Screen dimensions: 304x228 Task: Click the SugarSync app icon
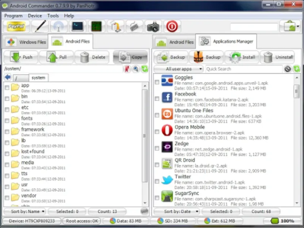click(167, 196)
